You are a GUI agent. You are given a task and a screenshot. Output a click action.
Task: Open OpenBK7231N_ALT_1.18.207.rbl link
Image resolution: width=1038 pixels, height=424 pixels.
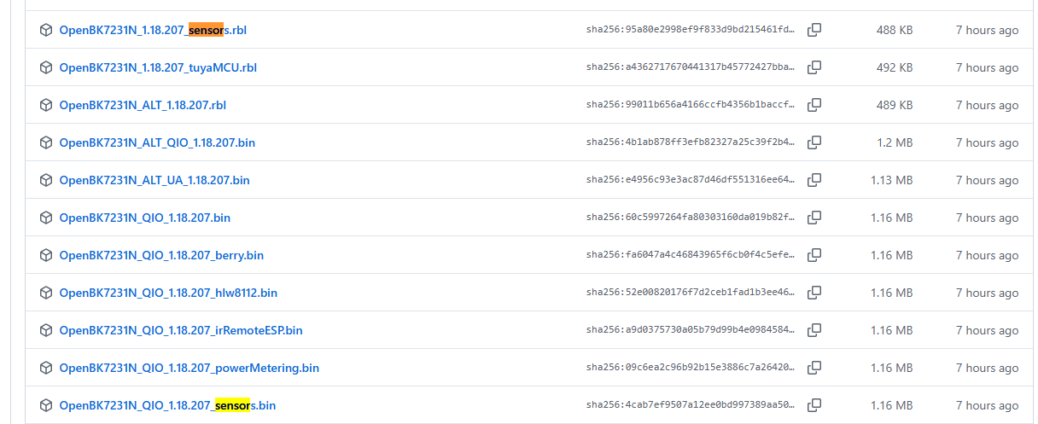[x=143, y=105]
